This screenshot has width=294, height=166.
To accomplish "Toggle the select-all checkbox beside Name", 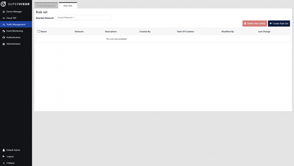I will point(39,31).
